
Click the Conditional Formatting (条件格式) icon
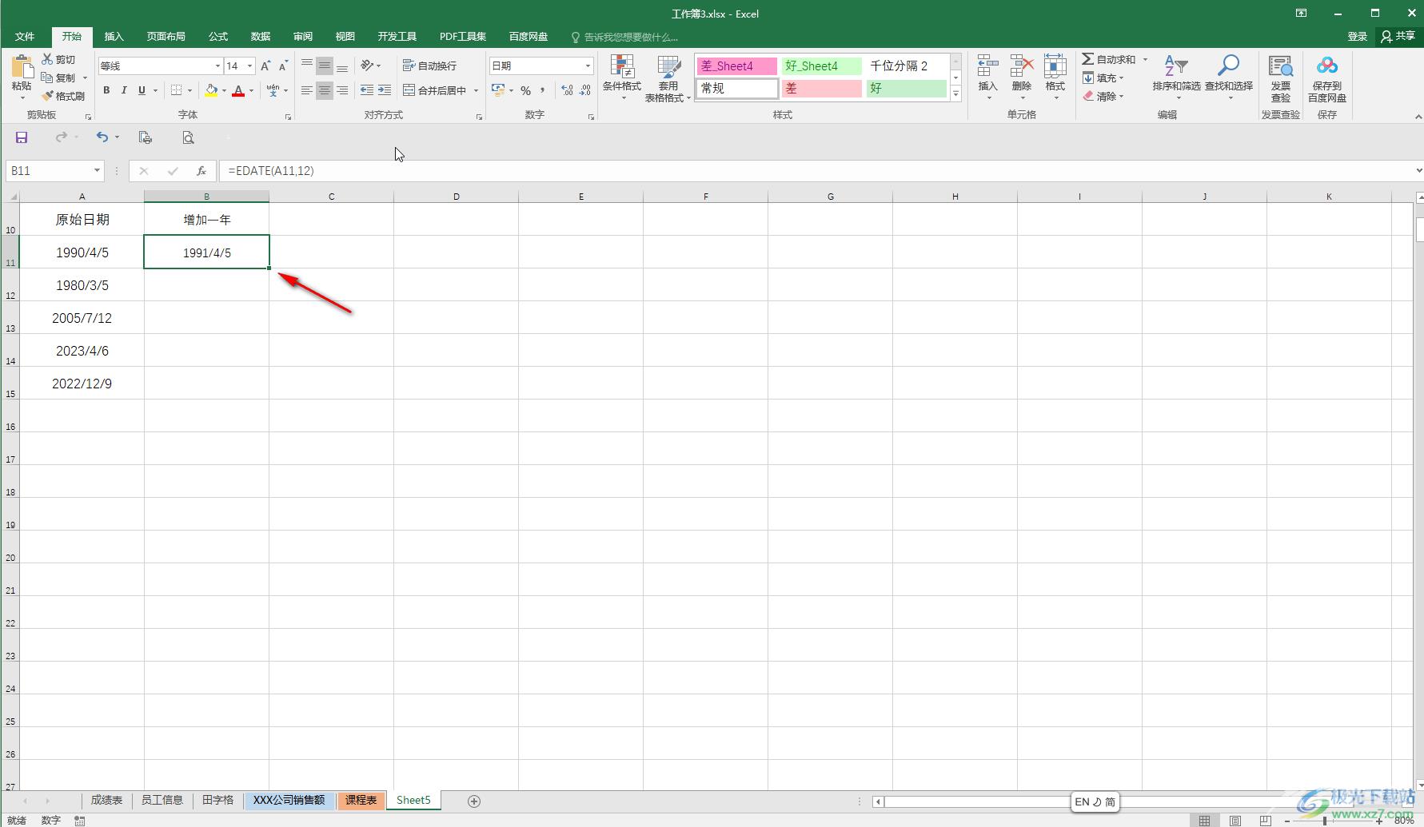tap(622, 67)
